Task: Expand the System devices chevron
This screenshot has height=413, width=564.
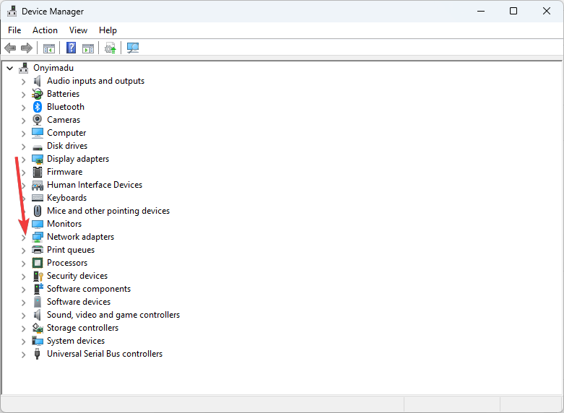Action: (23, 342)
